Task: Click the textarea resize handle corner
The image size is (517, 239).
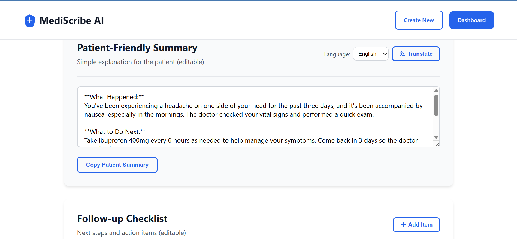Action: click(x=437, y=145)
